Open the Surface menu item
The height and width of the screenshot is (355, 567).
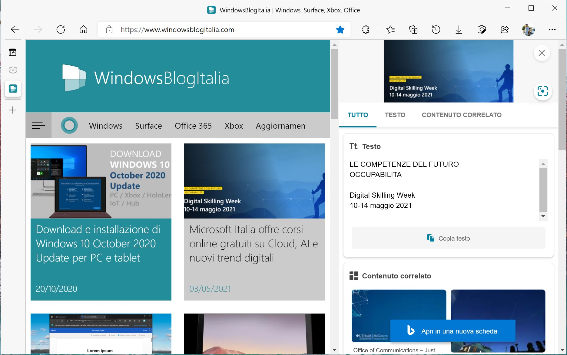[148, 126]
